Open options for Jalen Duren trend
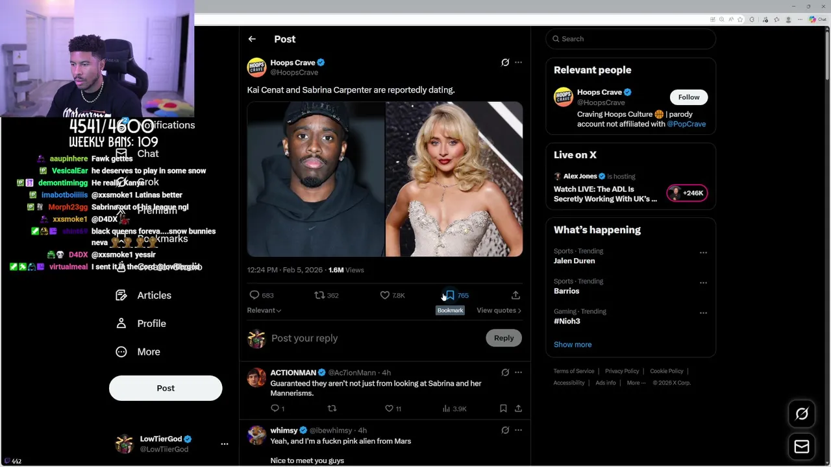The width and height of the screenshot is (831, 467). click(x=703, y=252)
